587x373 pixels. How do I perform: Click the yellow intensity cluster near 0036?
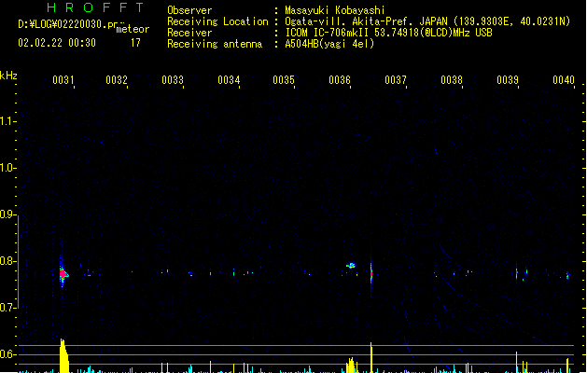coord(351,366)
